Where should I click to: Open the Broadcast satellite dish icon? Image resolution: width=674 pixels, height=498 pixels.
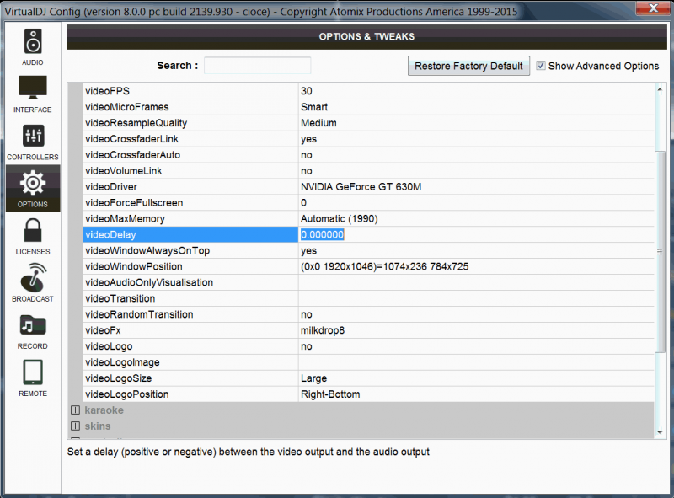(33, 277)
